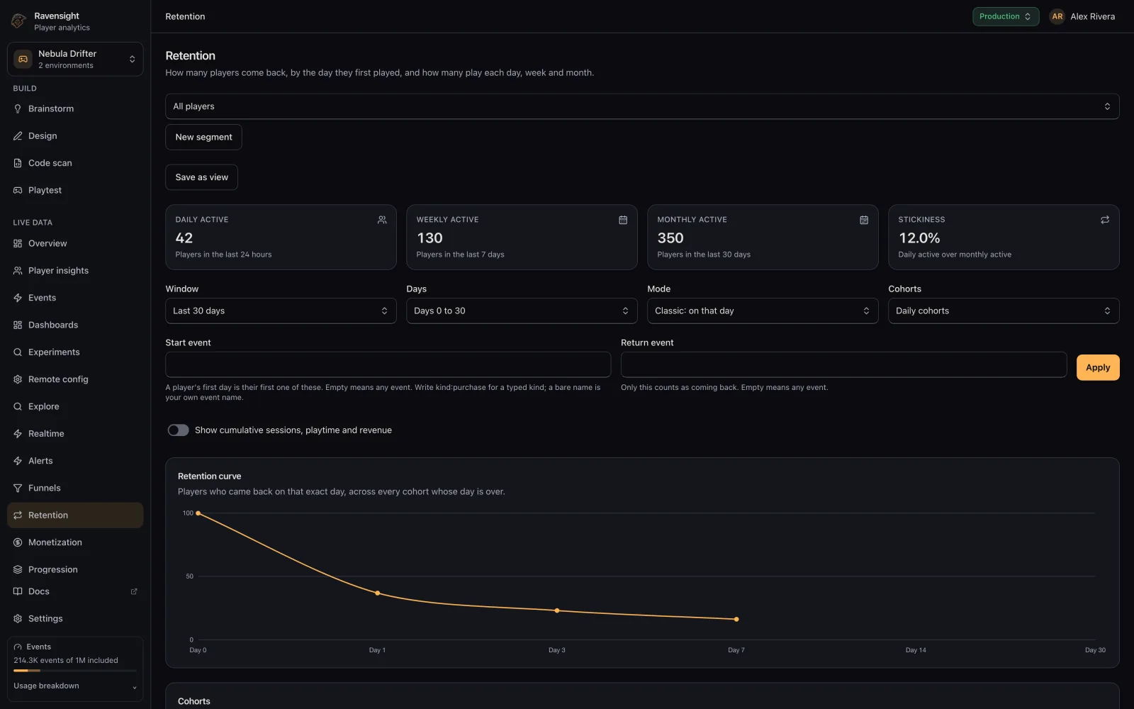This screenshot has height=709, width=1134.
Task: Click the Docs external link icon
Action: coord(134,591)
